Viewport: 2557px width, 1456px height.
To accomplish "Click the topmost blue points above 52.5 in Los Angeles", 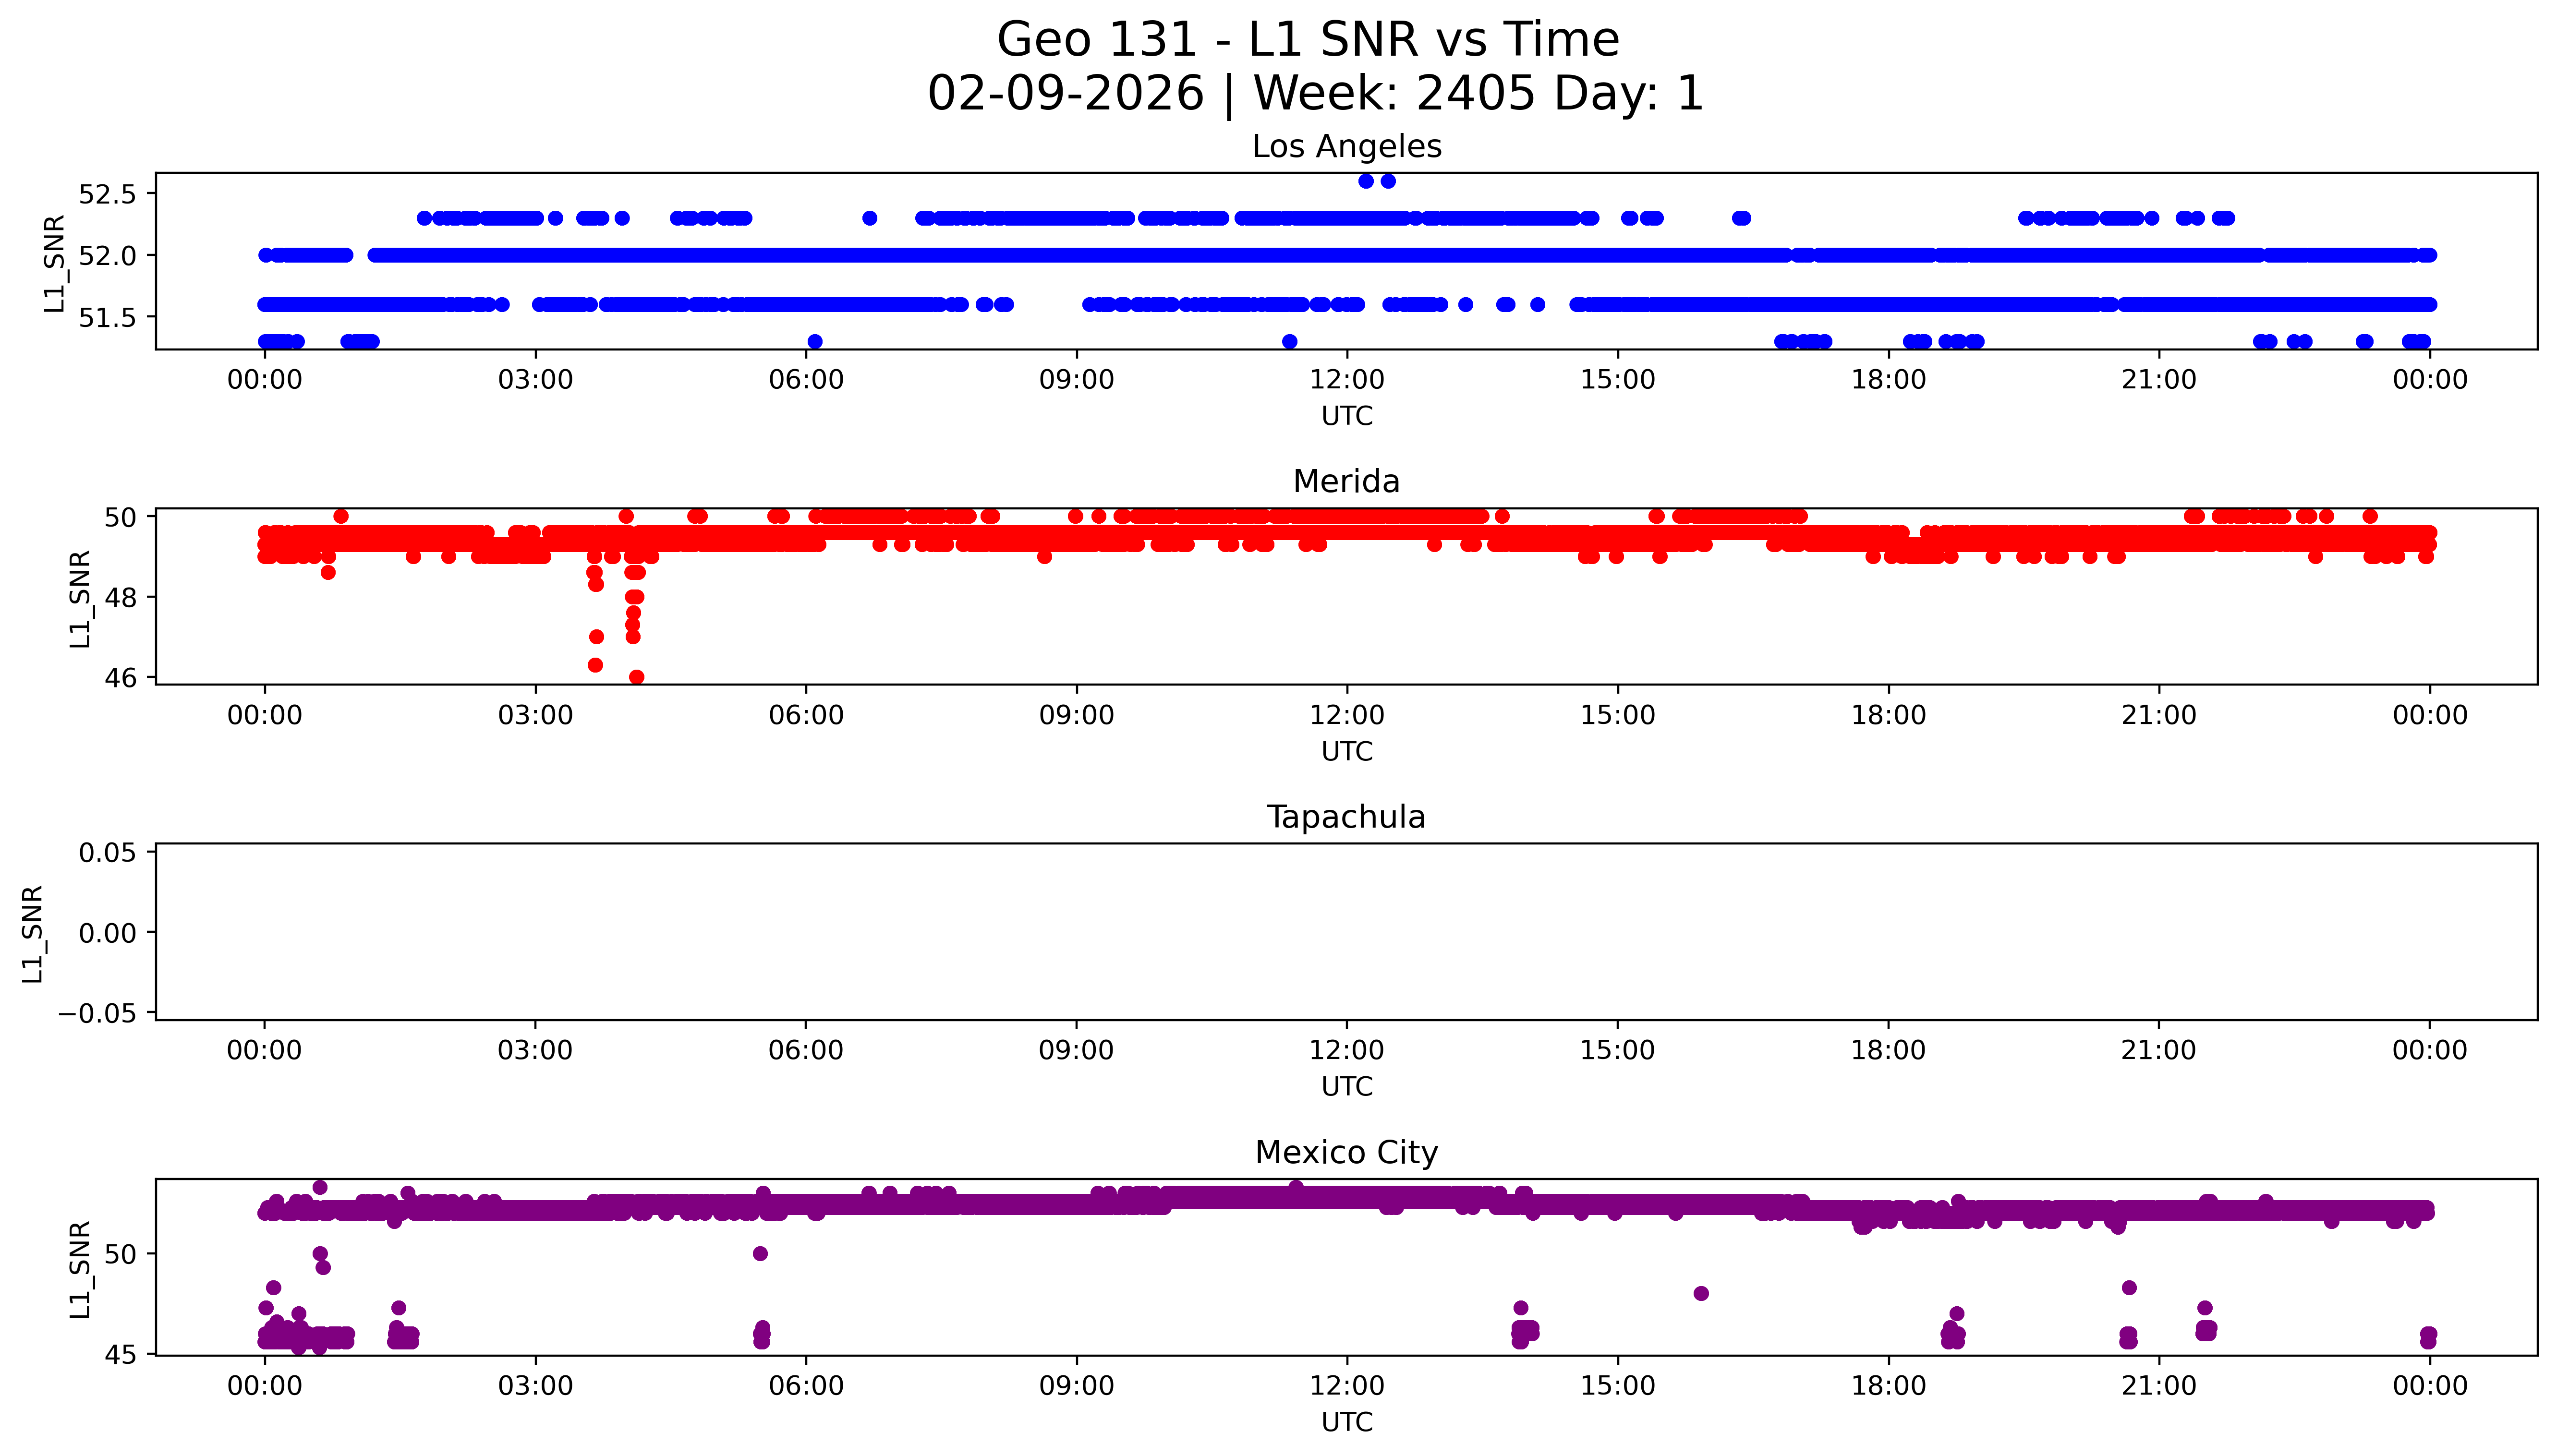I will coord(1366,181).
